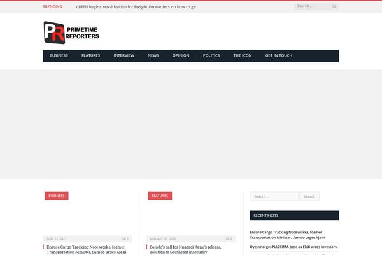Visit The Icon page
This screenshot has height=255, width=382.
point(243,55)
